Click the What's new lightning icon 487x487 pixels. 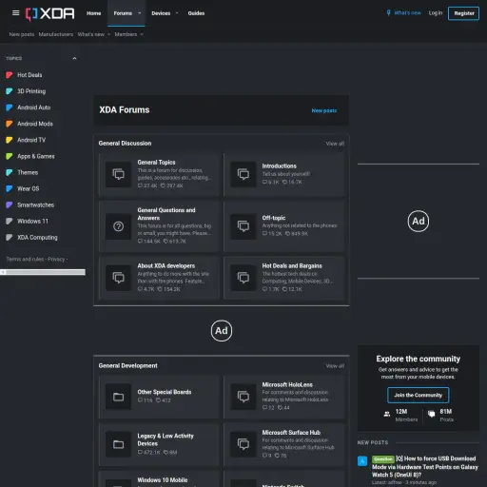[388, 13]
